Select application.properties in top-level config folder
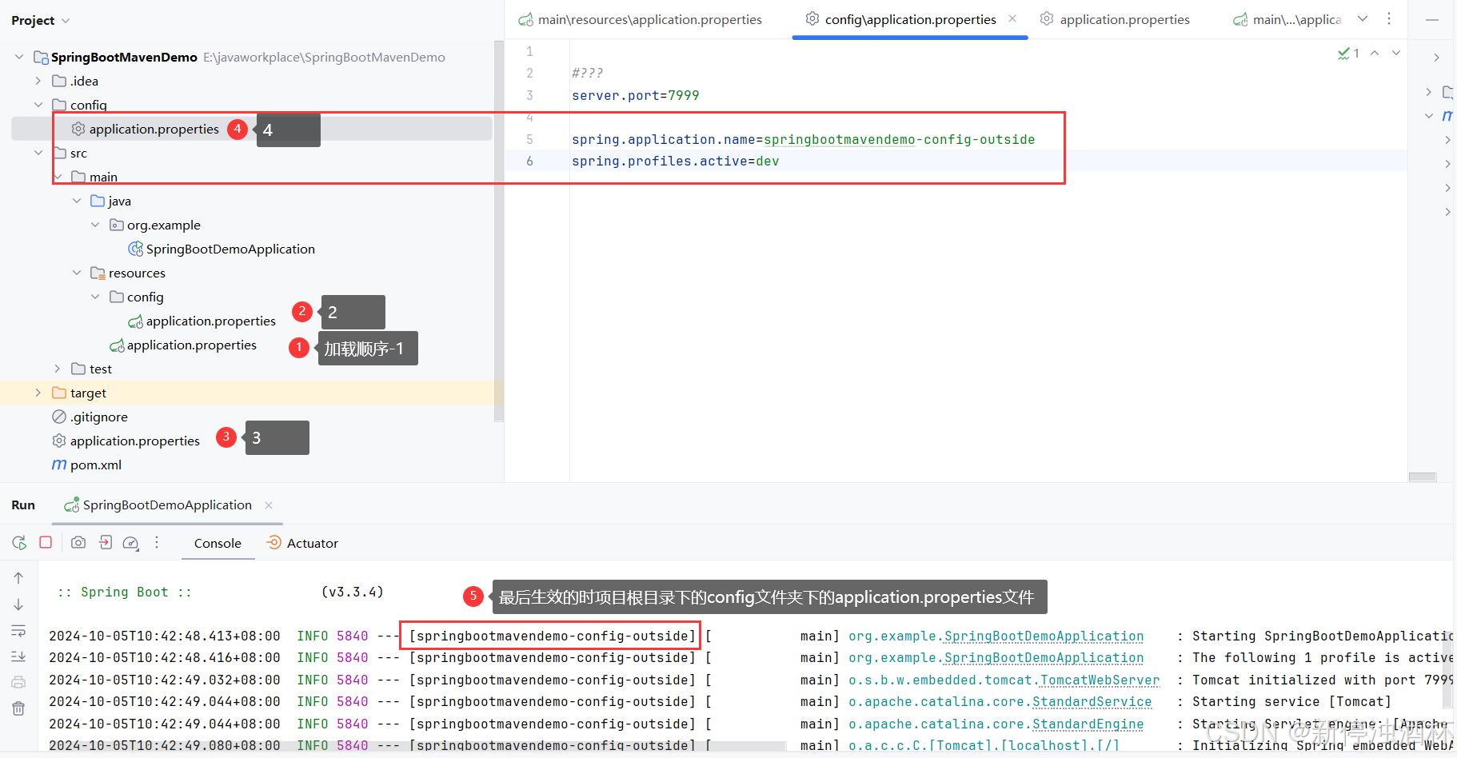1457x758 pixels. tap(154, 129)
